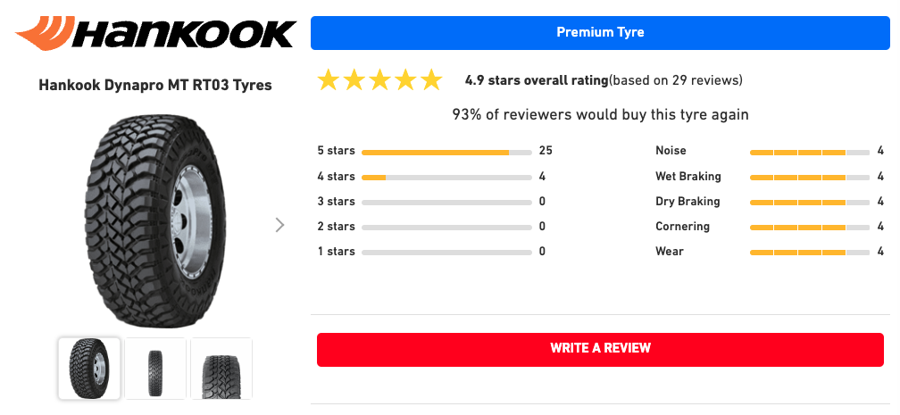
Task: Click the fifth rating star
Action: tap(431, 80)
